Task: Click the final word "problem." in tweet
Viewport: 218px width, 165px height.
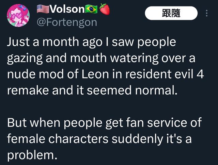Action: pyautogui.click(x=31, y=155)
